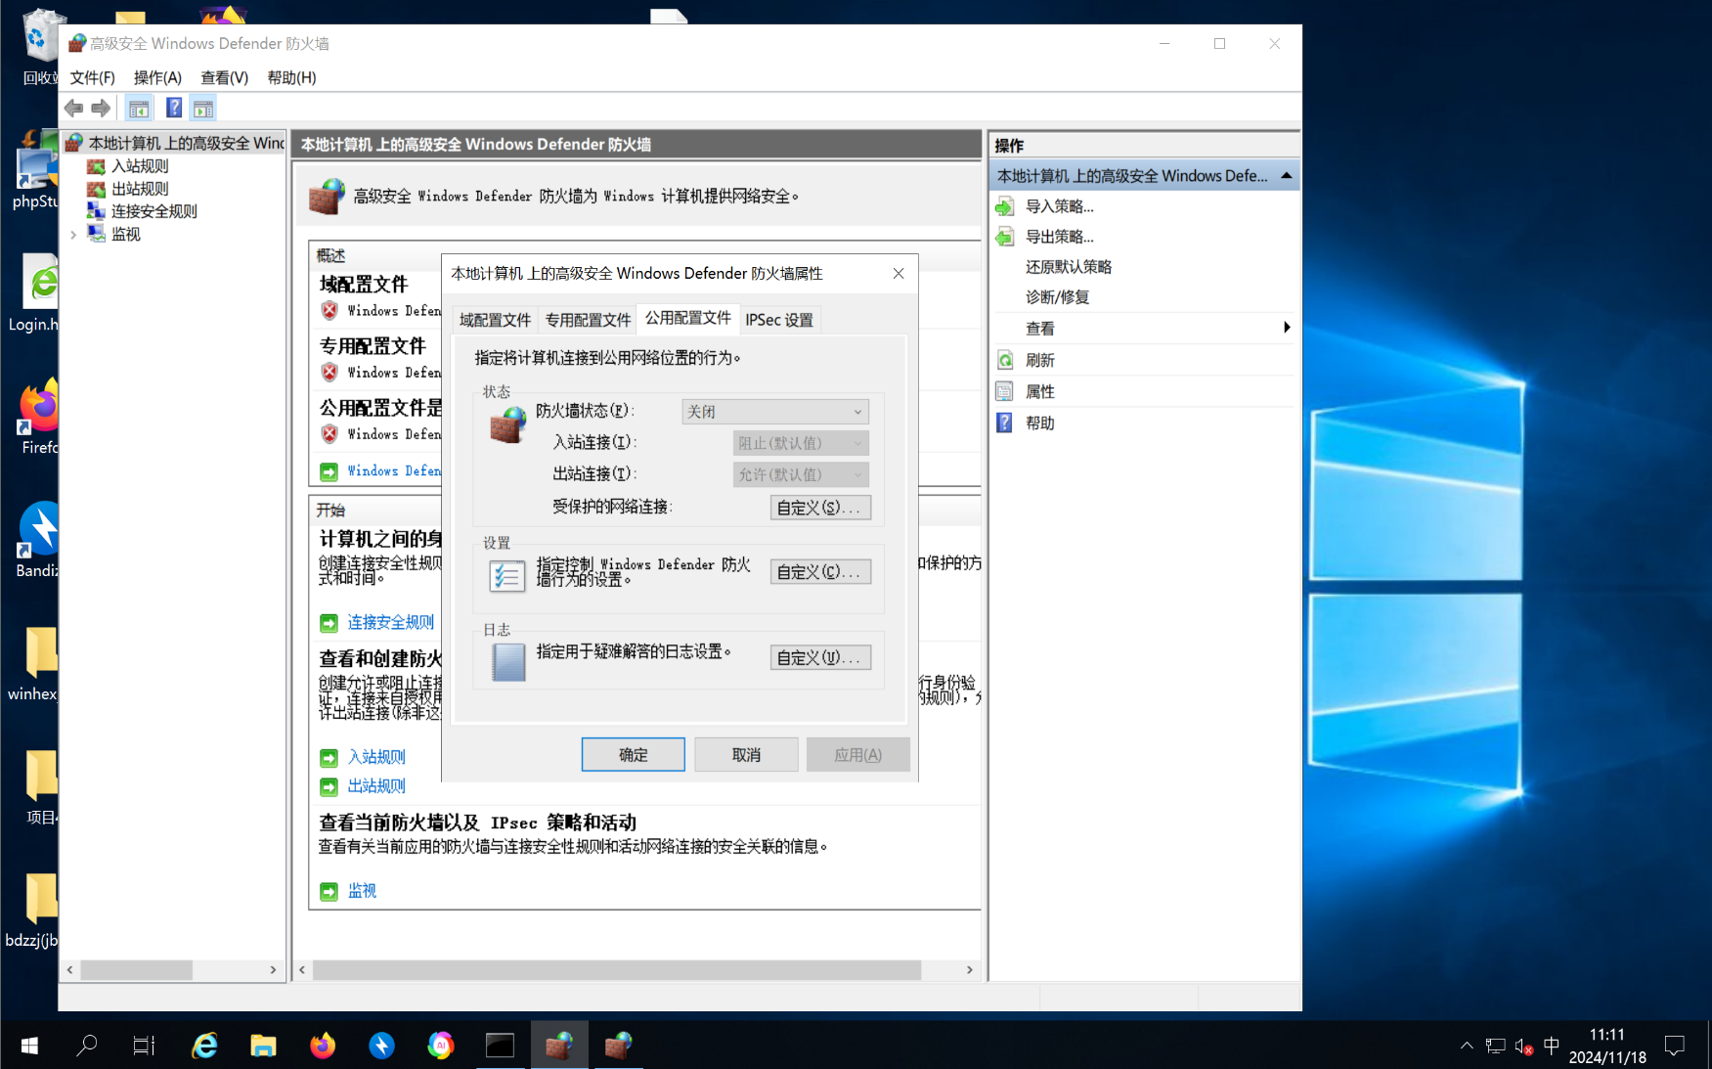
Task: Open the Action menu in menu bar
Action: [157, 77]
